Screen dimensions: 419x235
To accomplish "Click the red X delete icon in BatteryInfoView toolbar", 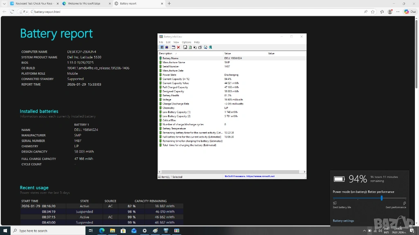I will (178, 47).
